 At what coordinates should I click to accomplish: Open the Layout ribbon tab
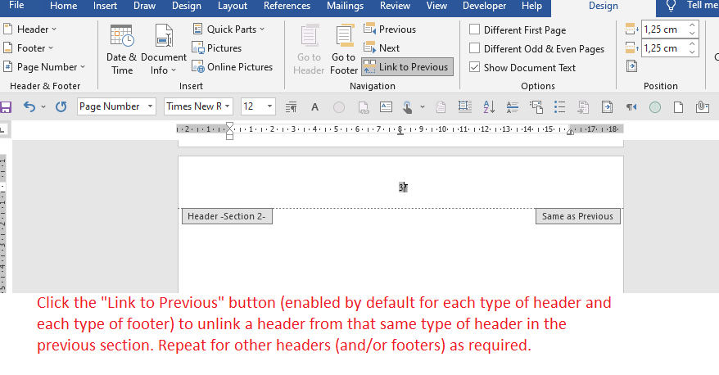233,6
